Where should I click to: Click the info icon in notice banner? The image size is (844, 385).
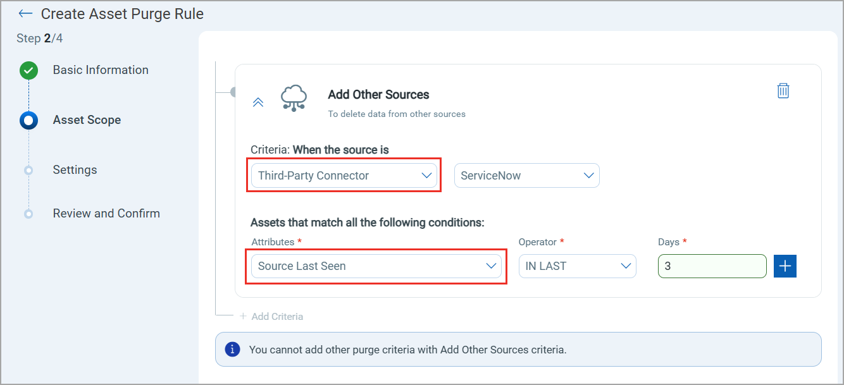232,349
